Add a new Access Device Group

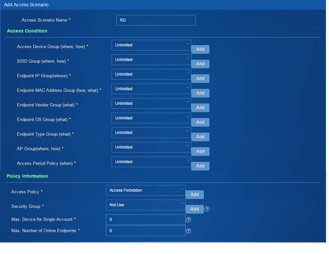click(200, 49)
